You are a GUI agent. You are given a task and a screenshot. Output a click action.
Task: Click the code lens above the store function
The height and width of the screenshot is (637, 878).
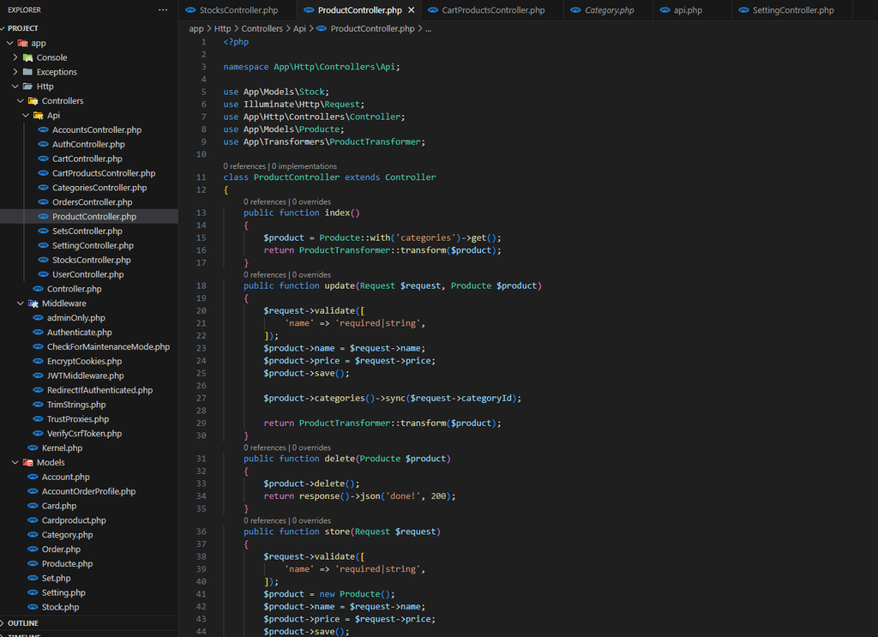(x=287, y=520)
